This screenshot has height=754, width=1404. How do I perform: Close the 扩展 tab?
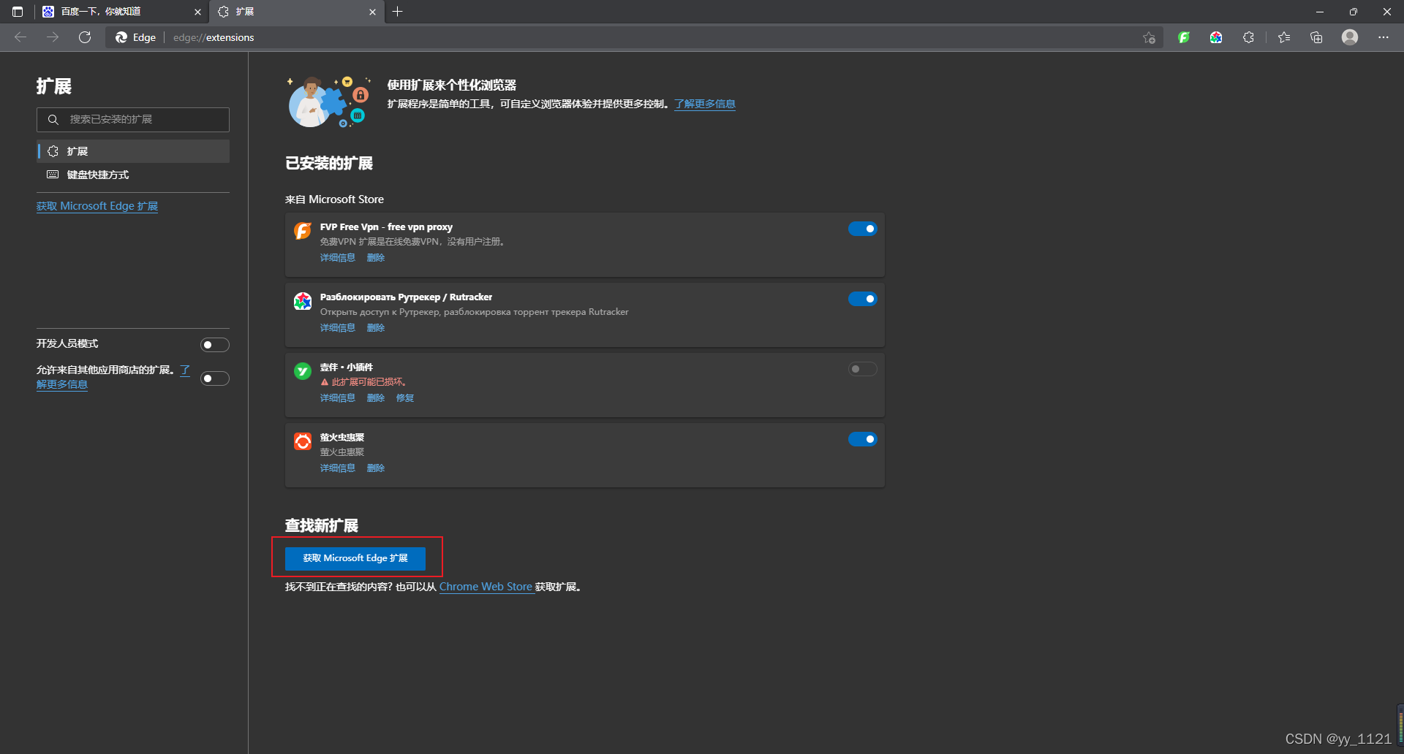tap(372, 12)
